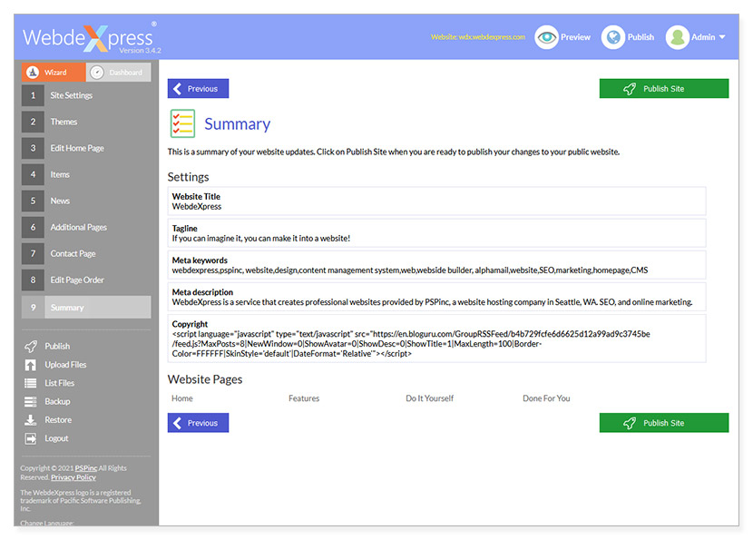753x540 pixels.
Task: Open step 5 News
Action: tap(86, 201)
